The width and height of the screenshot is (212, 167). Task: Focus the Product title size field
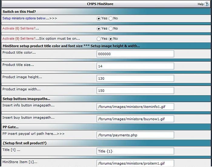135,66
